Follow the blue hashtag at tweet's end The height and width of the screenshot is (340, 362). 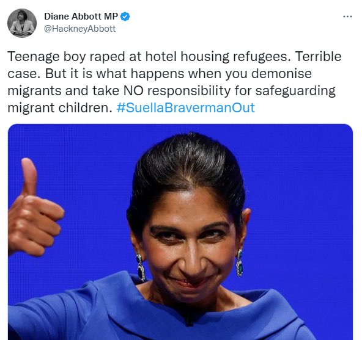coord(186,107)
